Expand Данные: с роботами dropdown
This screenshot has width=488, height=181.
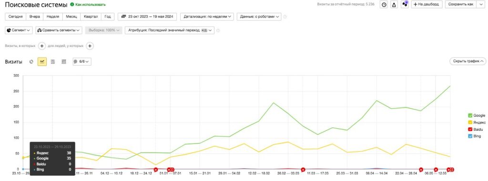(259, 17)
